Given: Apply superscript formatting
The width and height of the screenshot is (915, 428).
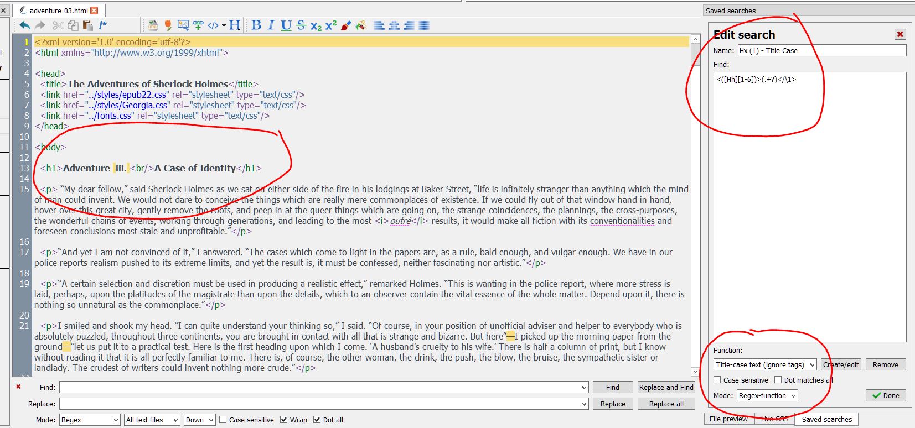Looking at the screenshot, I should click(331, 25).
